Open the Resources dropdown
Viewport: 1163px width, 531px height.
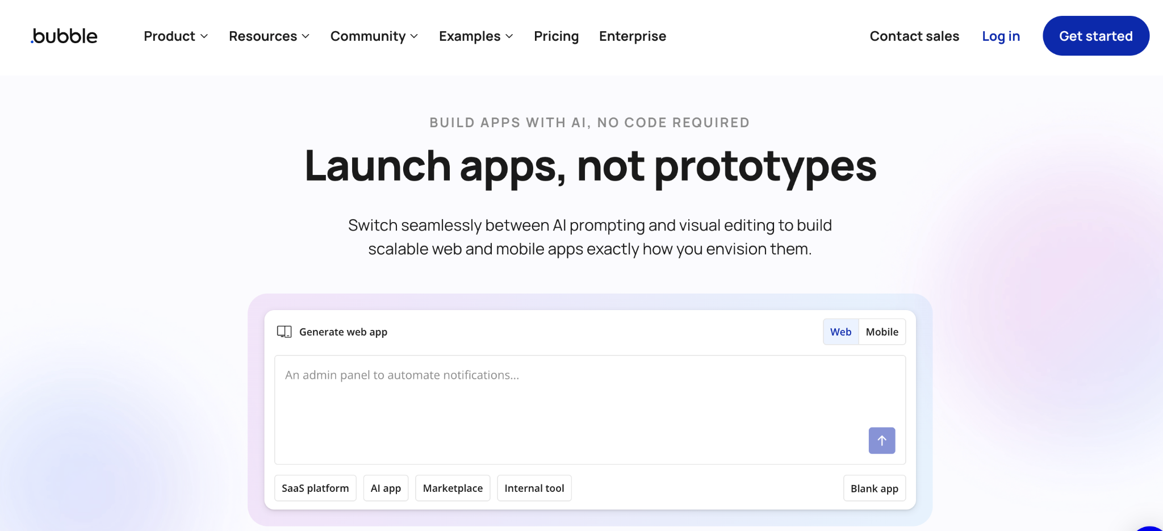click(269, 36)
